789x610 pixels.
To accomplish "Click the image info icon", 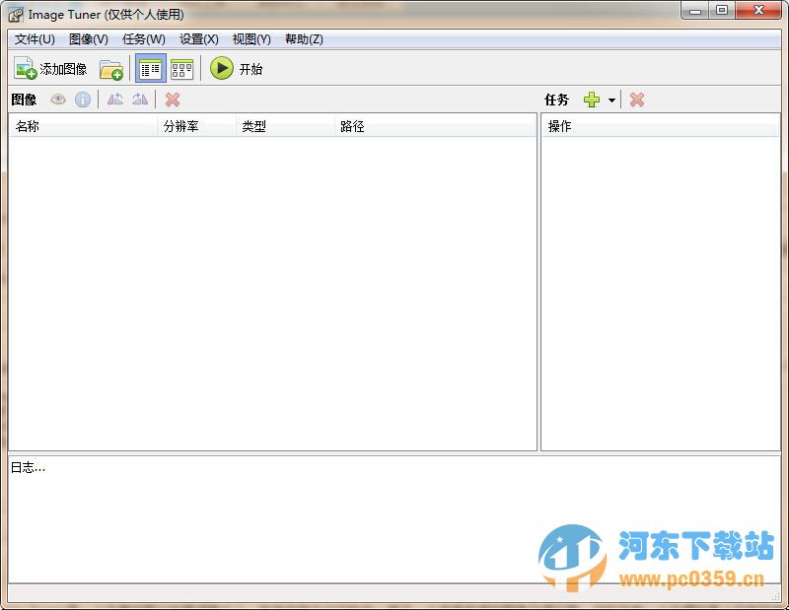I will (x=82, y=99).
